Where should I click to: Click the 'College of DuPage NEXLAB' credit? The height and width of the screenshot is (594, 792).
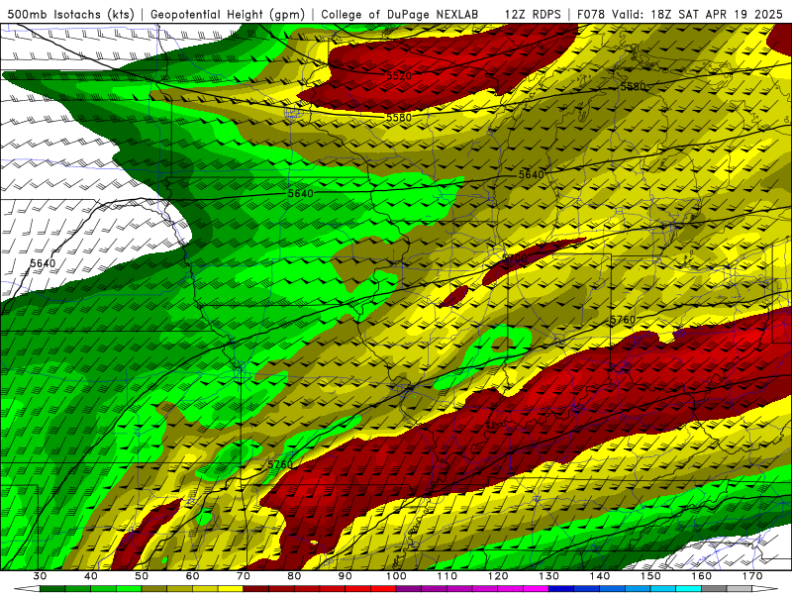click(400, 15)
